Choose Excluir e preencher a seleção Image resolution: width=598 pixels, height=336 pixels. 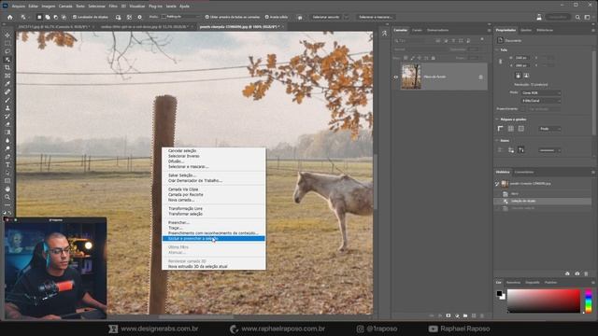[x=214, y=239]
